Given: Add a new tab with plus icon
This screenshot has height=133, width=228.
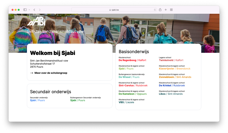Looking at the screenshot, I should point(166,10).
